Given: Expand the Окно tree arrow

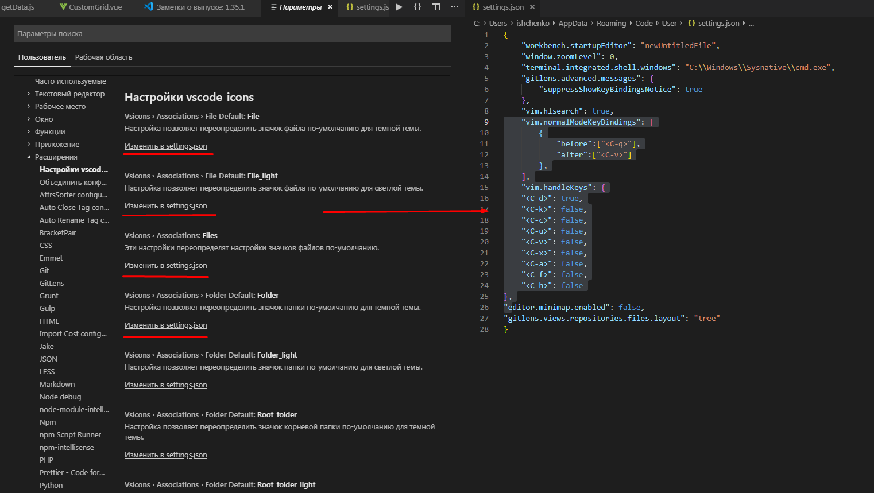Looking at the screenshot, I should 29,119.
